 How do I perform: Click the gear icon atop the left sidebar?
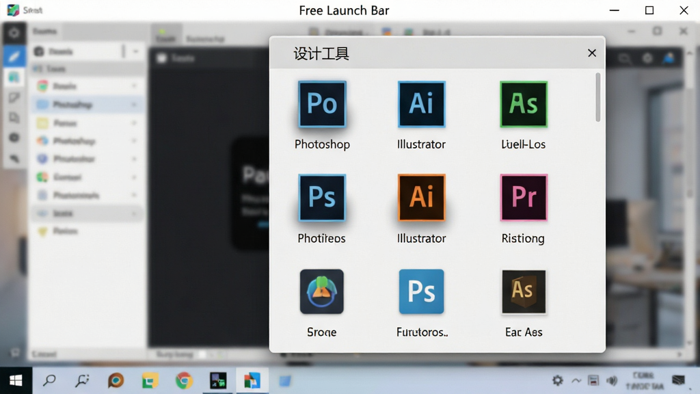coord(14,33)
